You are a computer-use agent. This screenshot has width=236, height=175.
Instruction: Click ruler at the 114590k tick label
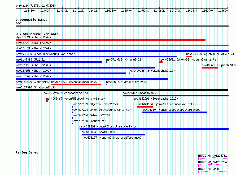(x=208, y=11)
